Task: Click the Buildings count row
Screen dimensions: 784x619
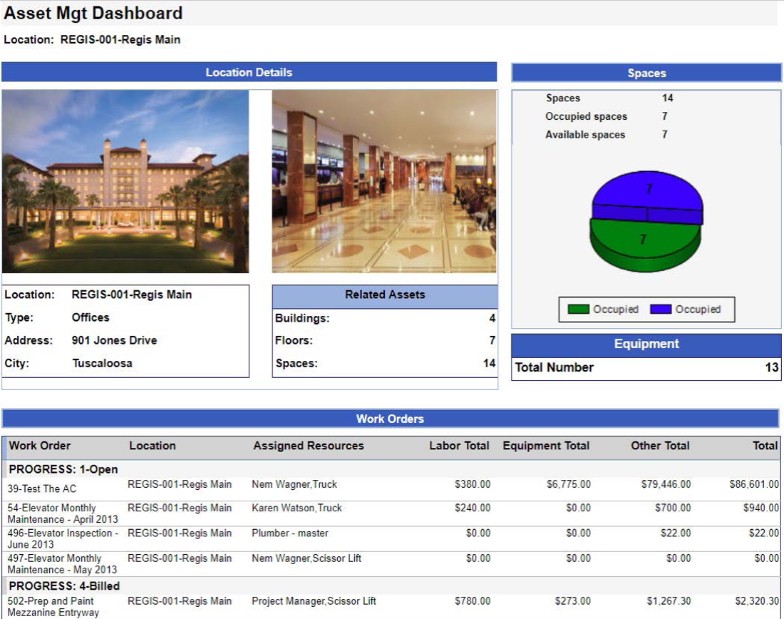Action: tap(385, 318)
